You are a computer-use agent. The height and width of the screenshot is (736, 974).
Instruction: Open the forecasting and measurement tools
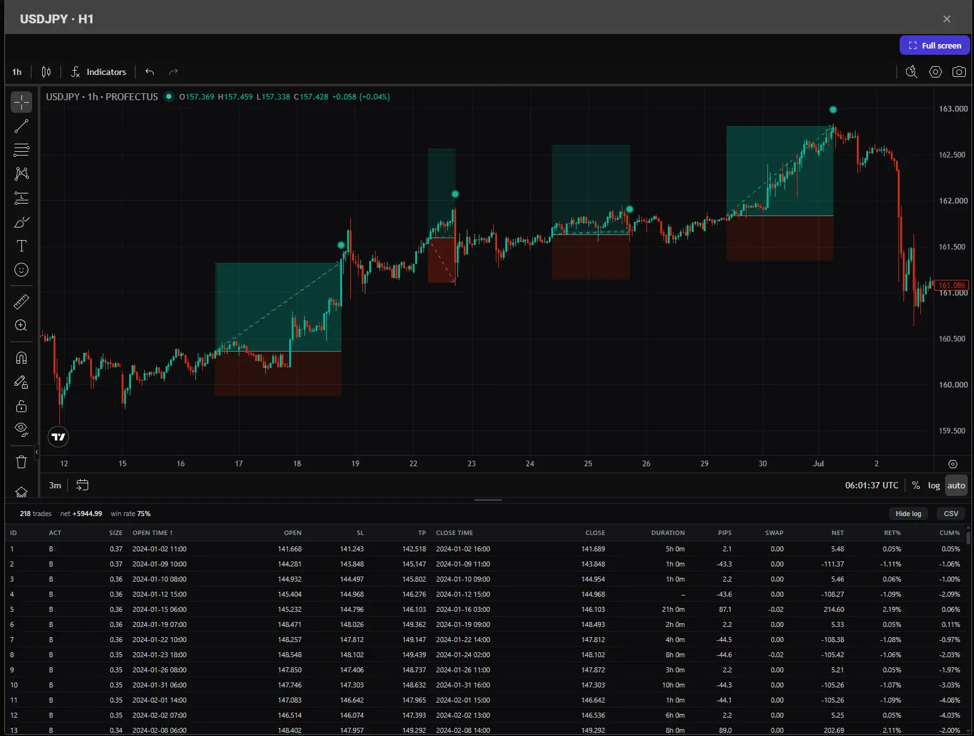(x=21, y=198)
